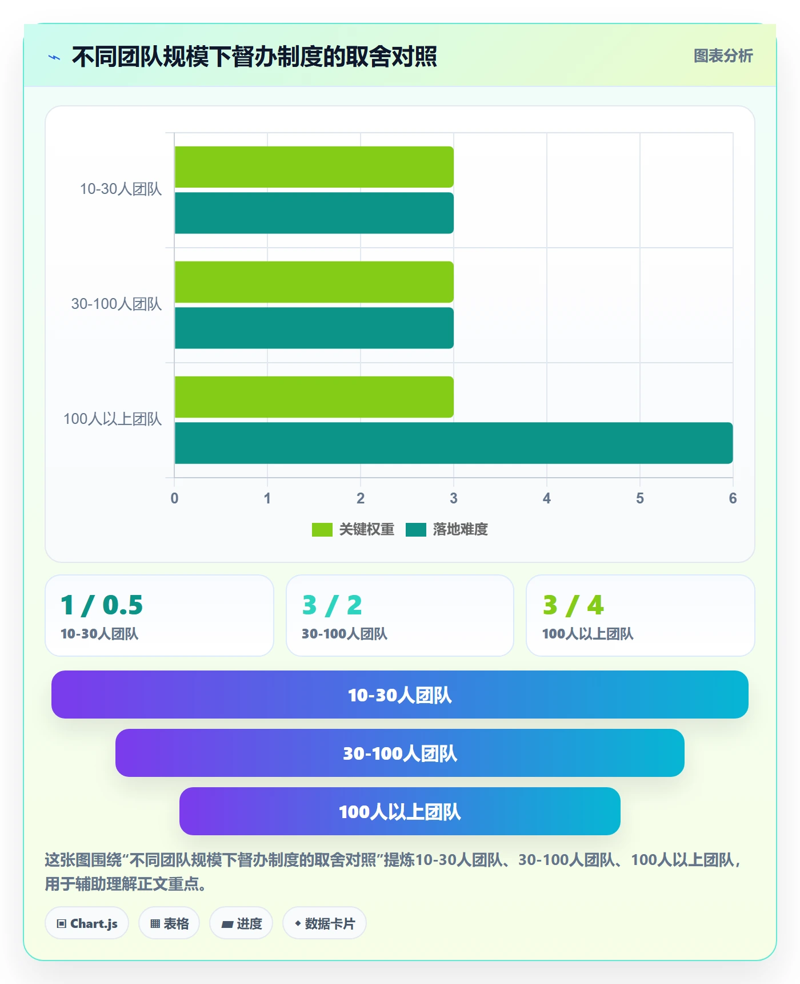Click the grid icon in 表格 tag
The image size is (800, 984).
point(155,924)
